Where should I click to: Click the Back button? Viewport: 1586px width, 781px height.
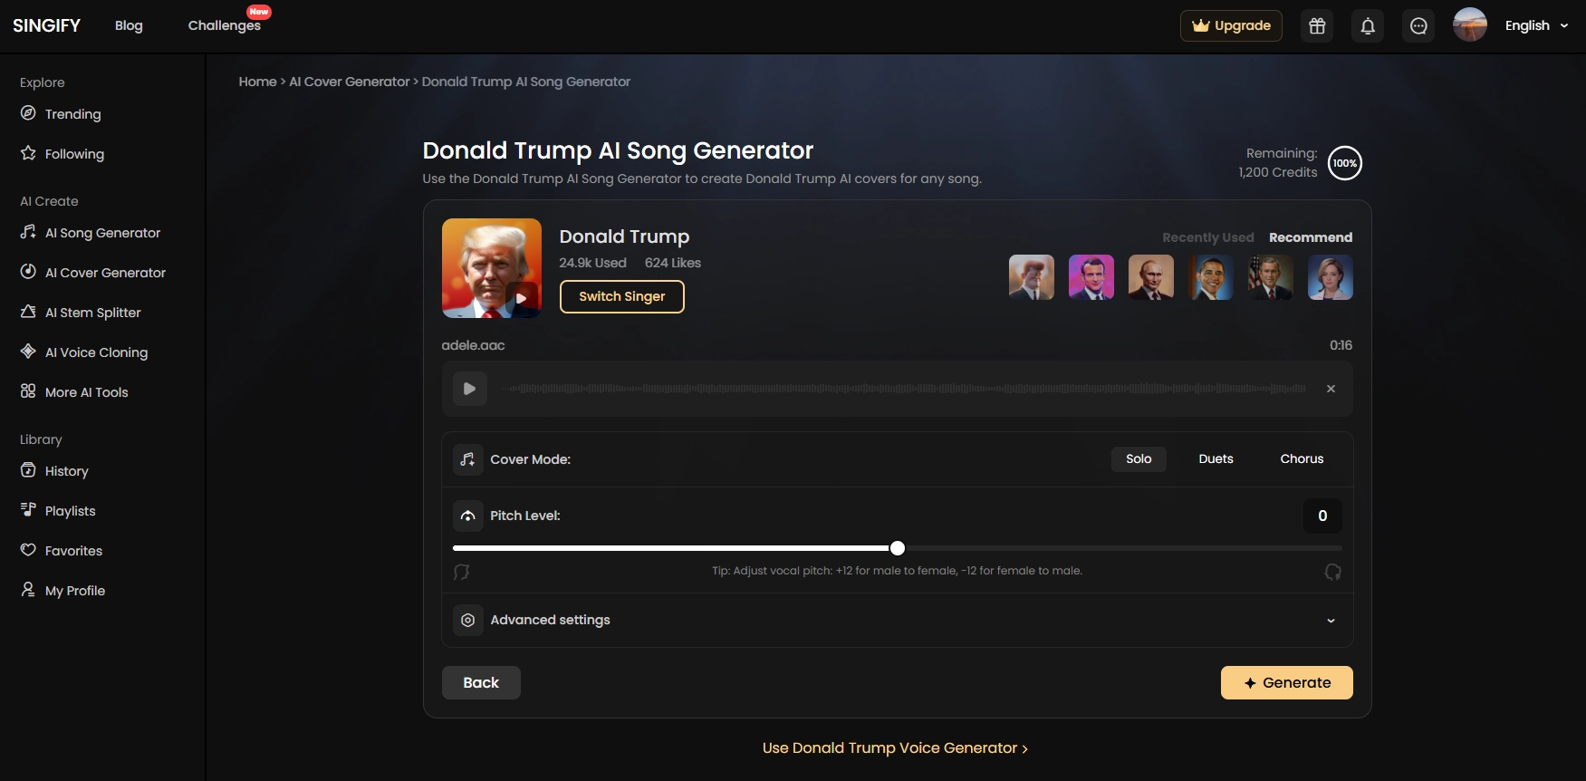tap(481, 683)
